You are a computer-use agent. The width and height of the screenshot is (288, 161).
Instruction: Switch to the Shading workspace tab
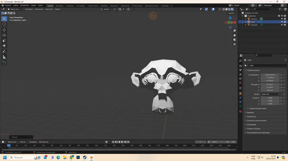pos(104,6)
